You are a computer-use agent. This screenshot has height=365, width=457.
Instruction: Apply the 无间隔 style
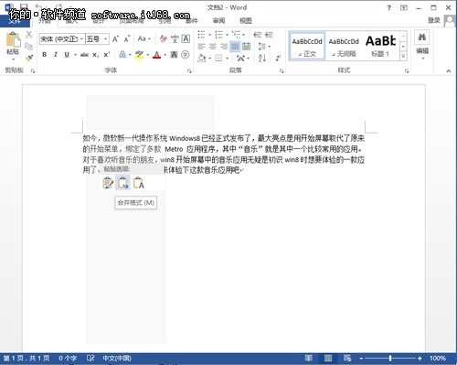tap(344, 47)
